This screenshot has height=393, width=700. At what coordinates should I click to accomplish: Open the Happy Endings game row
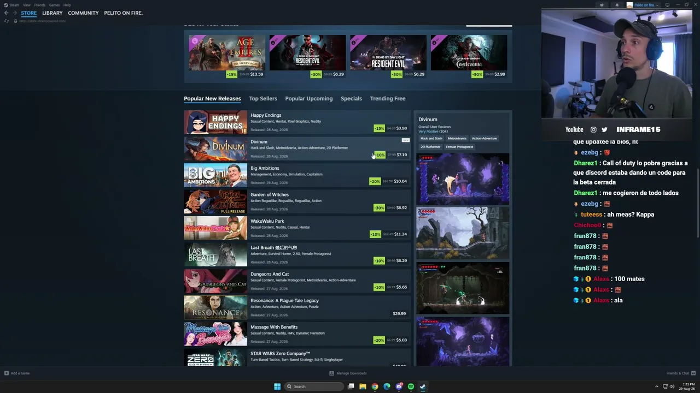pyautogui.click(x=297, y=122)
